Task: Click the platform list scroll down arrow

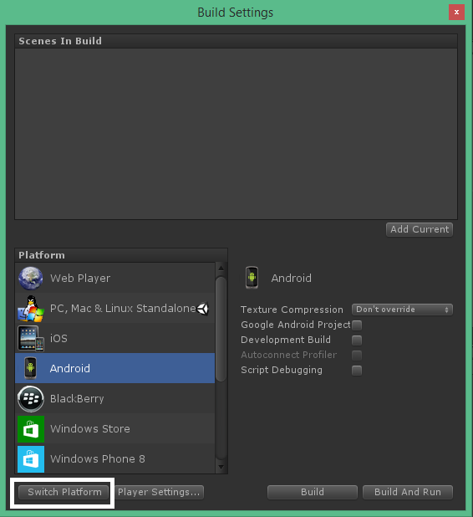Action: point(221,467)
